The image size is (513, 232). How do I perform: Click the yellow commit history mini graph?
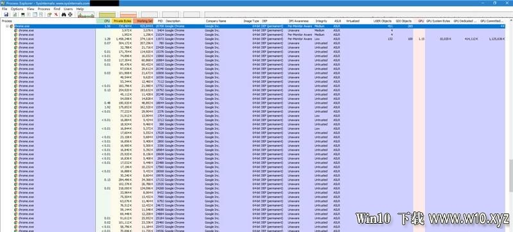click(x=107, y=15)
